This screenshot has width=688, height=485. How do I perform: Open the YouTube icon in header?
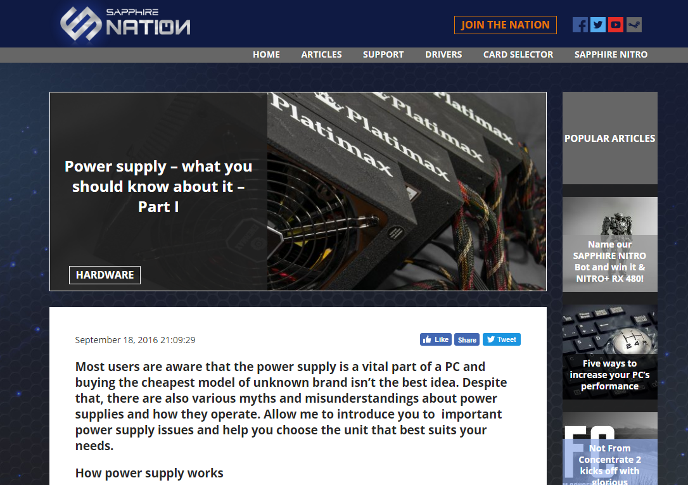(x=615, y=25)
